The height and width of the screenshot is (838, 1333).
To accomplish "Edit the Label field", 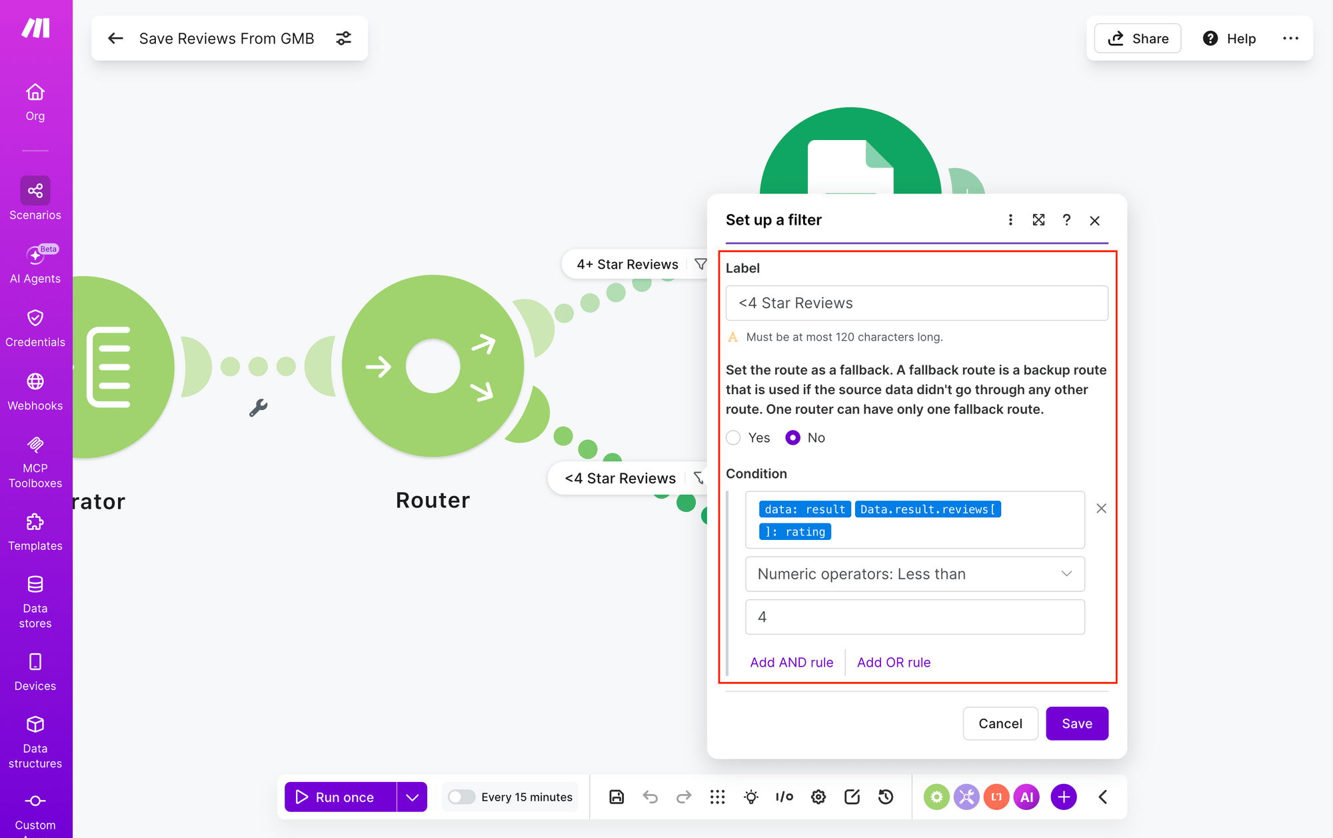I will click(916, 303).
